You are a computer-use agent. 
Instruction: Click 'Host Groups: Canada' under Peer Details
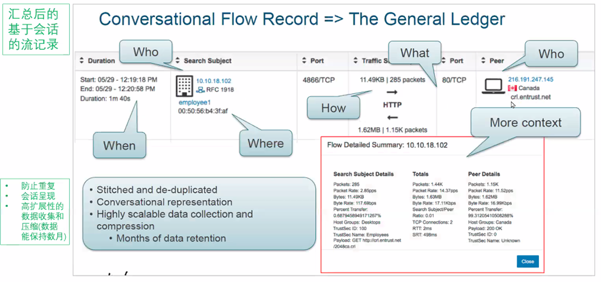pyautogui.click(x=490, y=222)
